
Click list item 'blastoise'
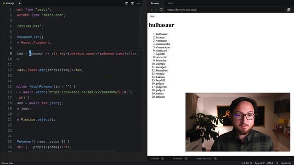point(161,60)
